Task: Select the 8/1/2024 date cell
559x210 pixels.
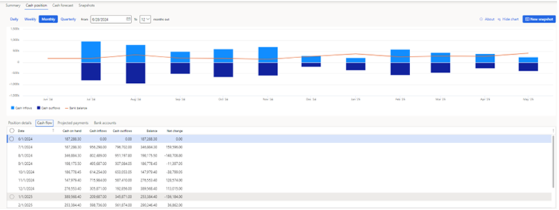Action: 25,155
